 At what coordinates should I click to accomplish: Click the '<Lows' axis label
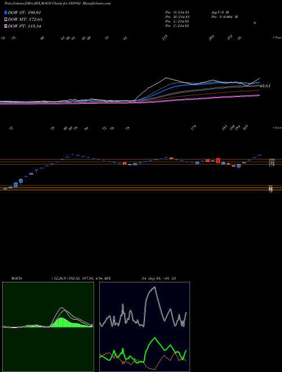(x=277, y=127)
